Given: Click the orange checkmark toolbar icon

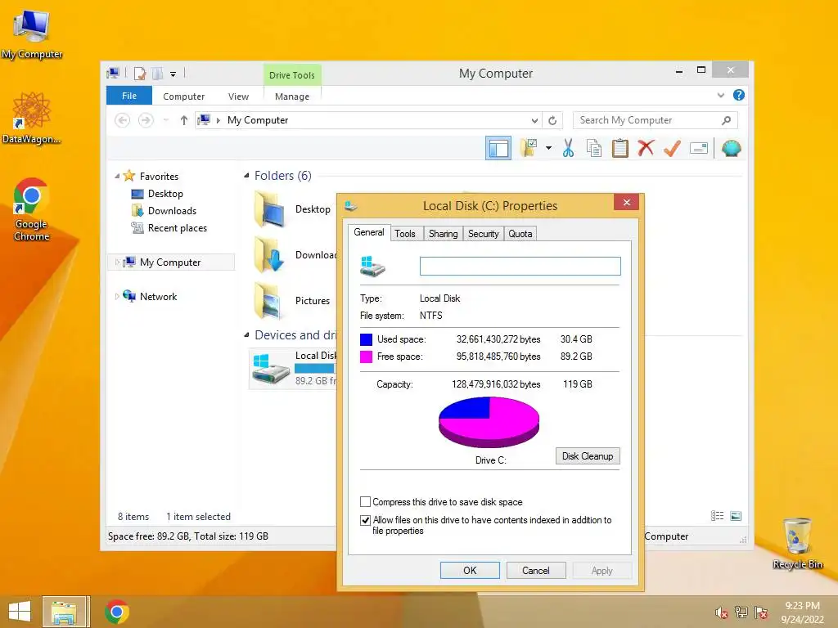Looking at the screenshot, I should [672, 148].
